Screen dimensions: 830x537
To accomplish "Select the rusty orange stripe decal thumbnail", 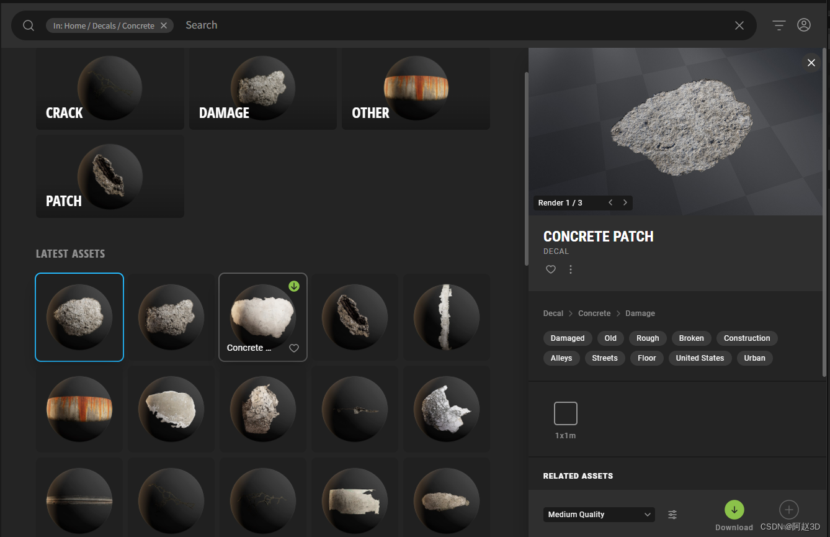I will point(79,408).
